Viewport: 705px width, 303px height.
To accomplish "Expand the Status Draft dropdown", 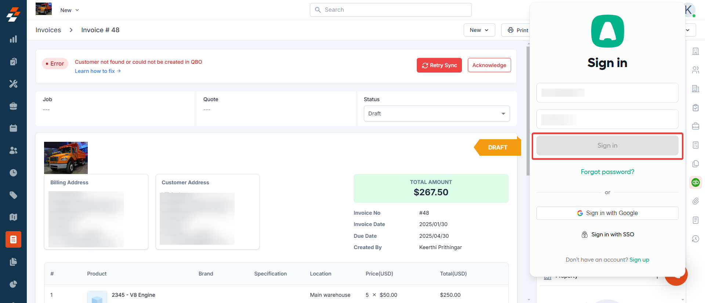I will click(437, 114).
